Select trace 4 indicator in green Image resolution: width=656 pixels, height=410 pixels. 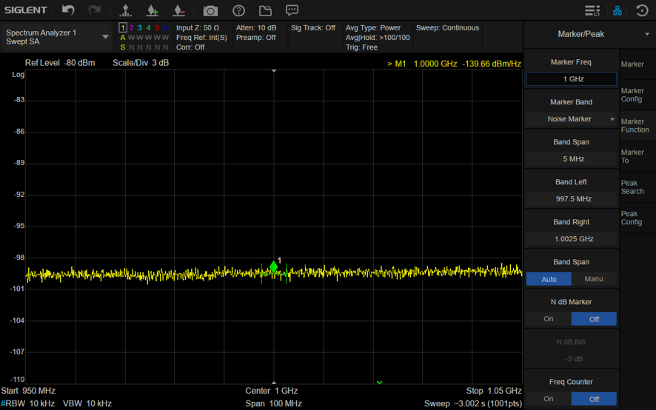click(148, 27)
